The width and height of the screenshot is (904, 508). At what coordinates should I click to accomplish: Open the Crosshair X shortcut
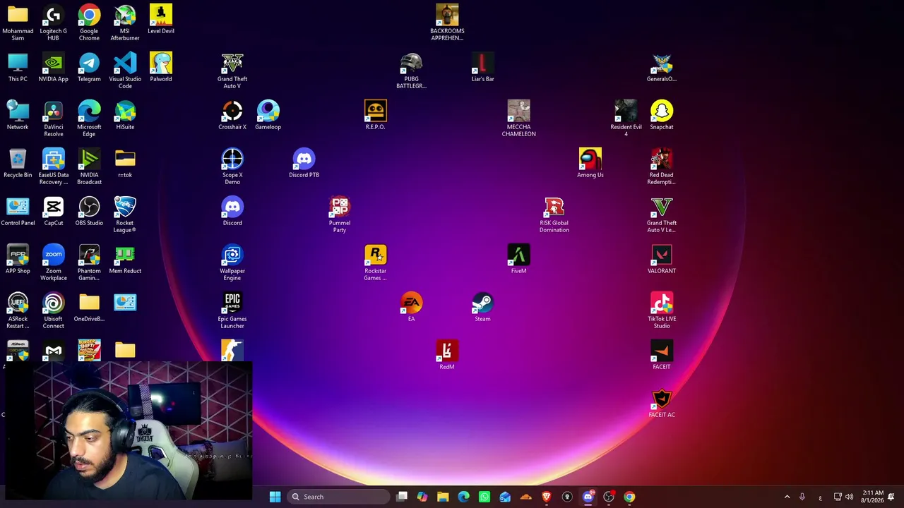pyautogui.click(x=232, y=115)
